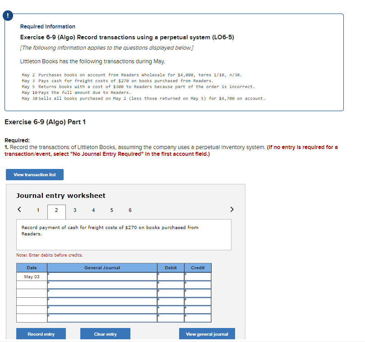
Task: Click the May 30 sells all books line
Action: 143,98
